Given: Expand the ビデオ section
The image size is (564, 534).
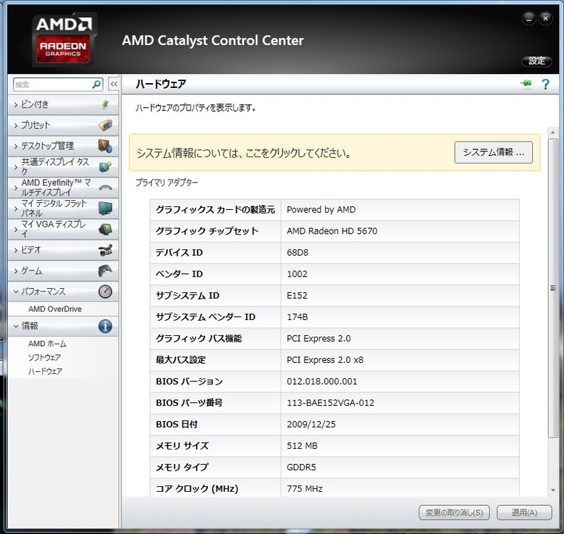Looking at the screenshot, I should pos(63,250).
